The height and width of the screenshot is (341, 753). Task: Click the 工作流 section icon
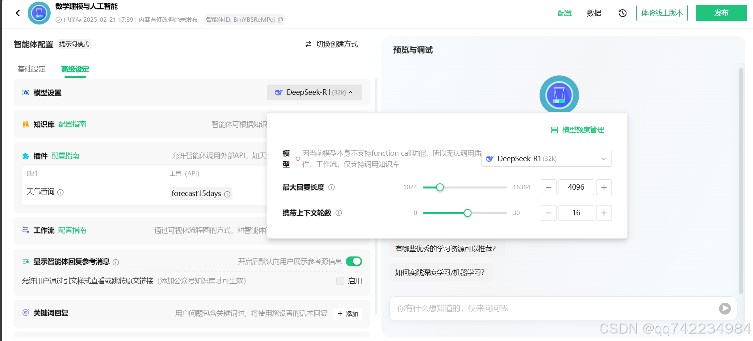click(x=26, y=230)
